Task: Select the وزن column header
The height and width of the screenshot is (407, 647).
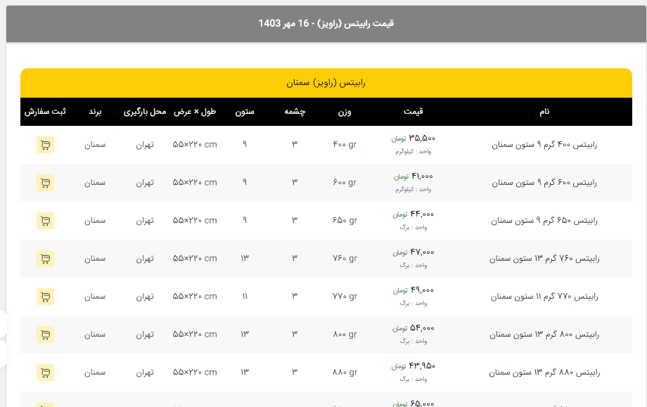Action: [345, 112]
